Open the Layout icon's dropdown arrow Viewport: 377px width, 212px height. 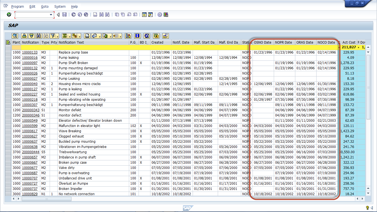pyautogui.click(x=120, y=36)
